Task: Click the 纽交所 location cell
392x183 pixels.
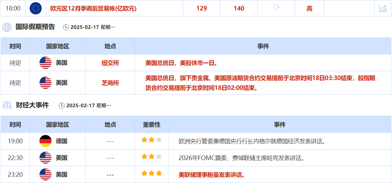Action: pyautogui.click(x=110, y=63)
